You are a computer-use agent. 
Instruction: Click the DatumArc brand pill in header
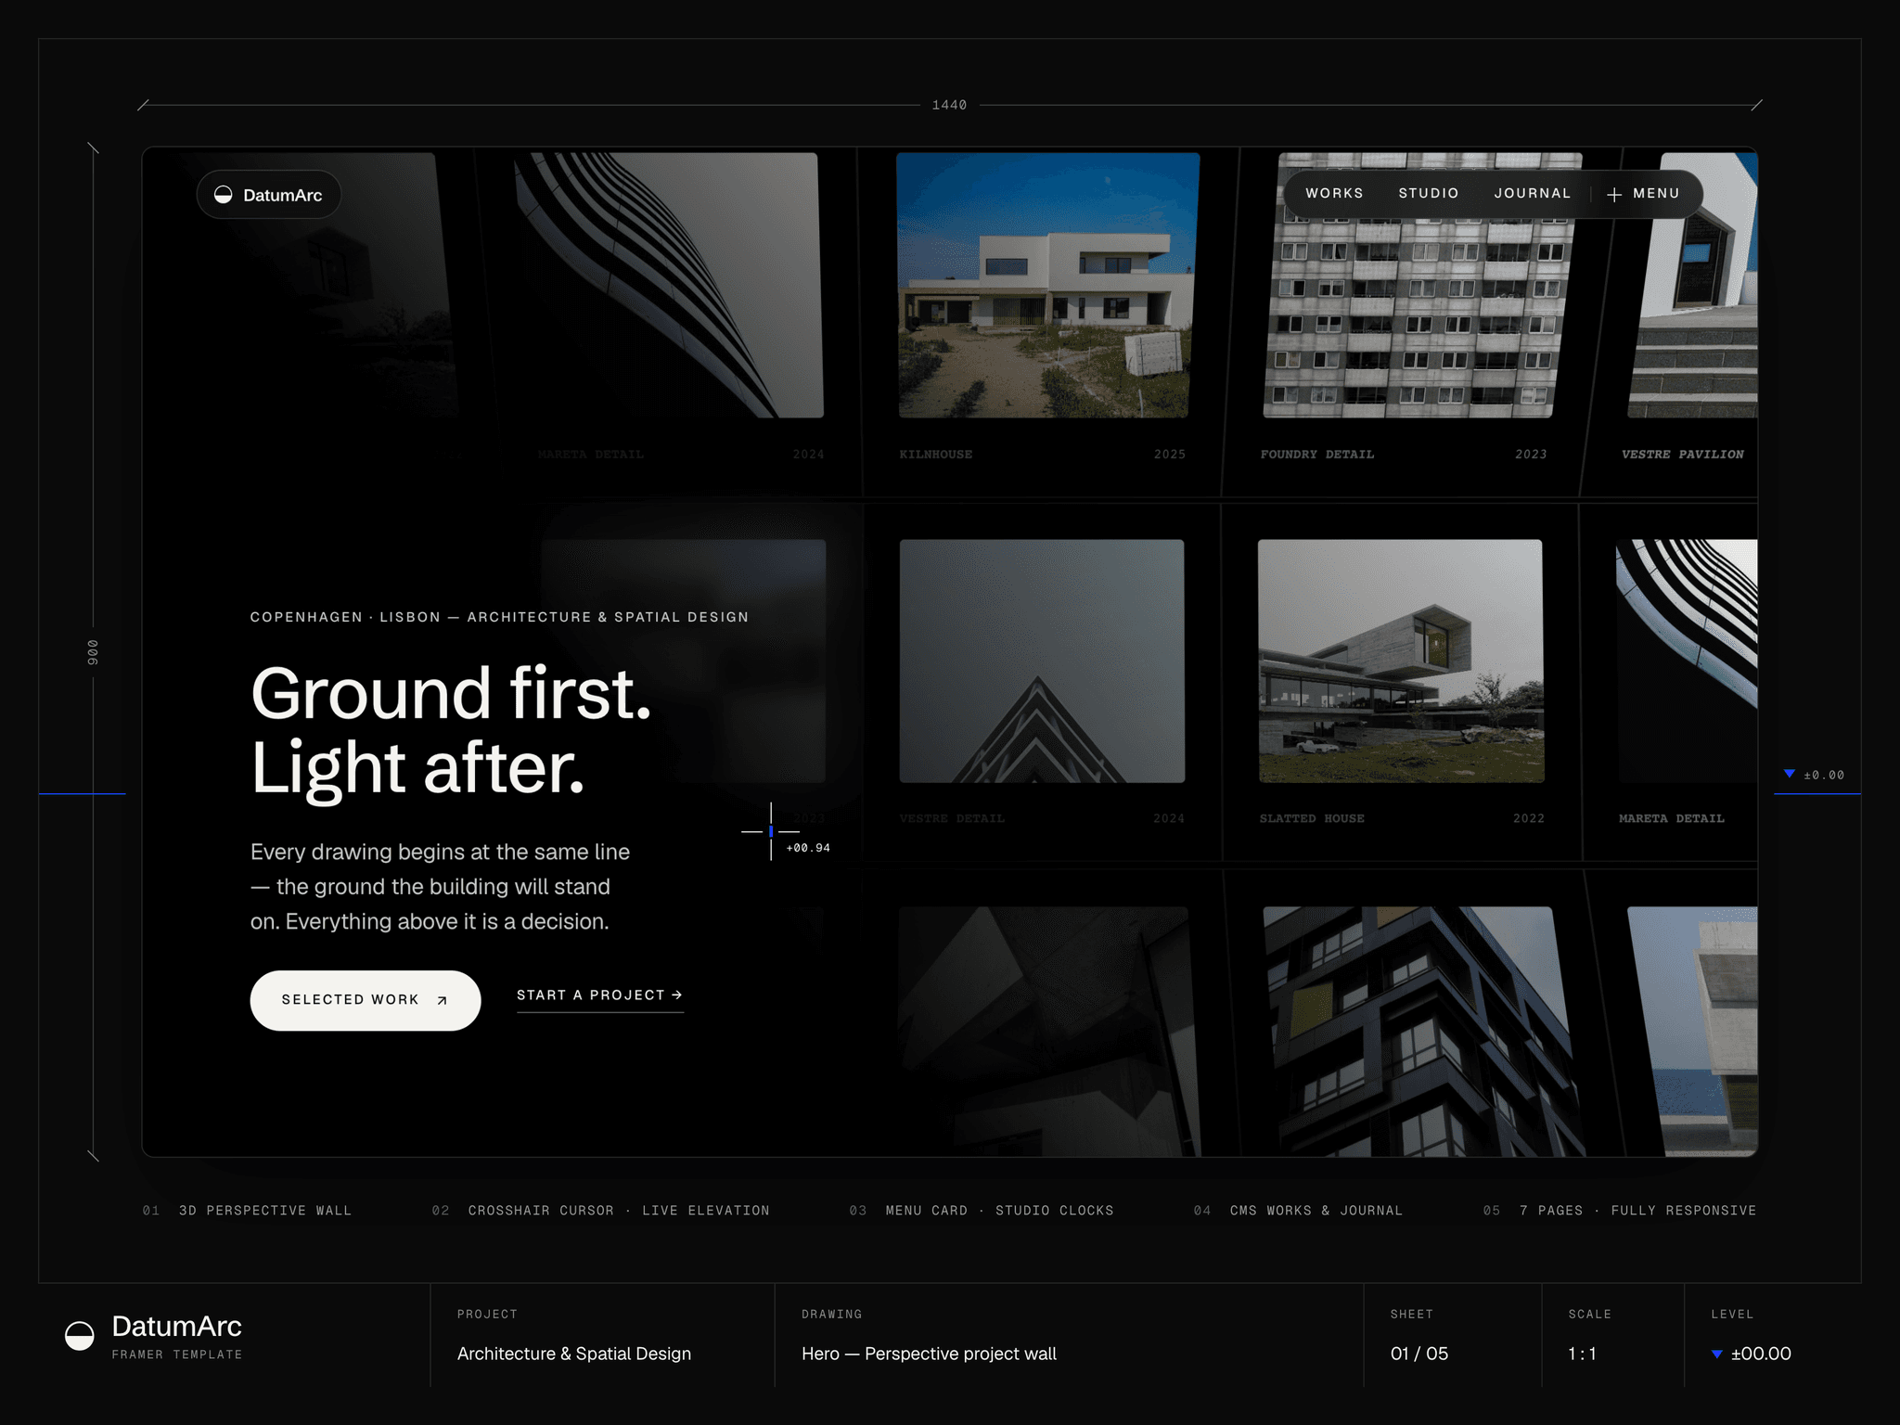(x=269, y=195)
